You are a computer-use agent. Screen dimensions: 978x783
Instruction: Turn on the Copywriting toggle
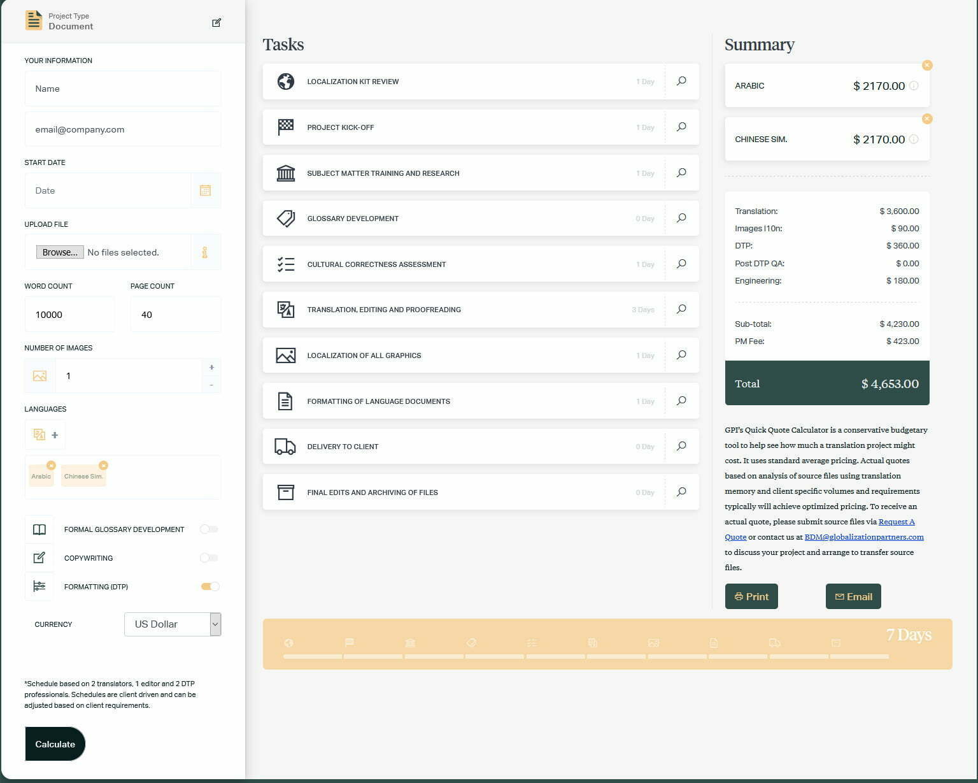209,558
